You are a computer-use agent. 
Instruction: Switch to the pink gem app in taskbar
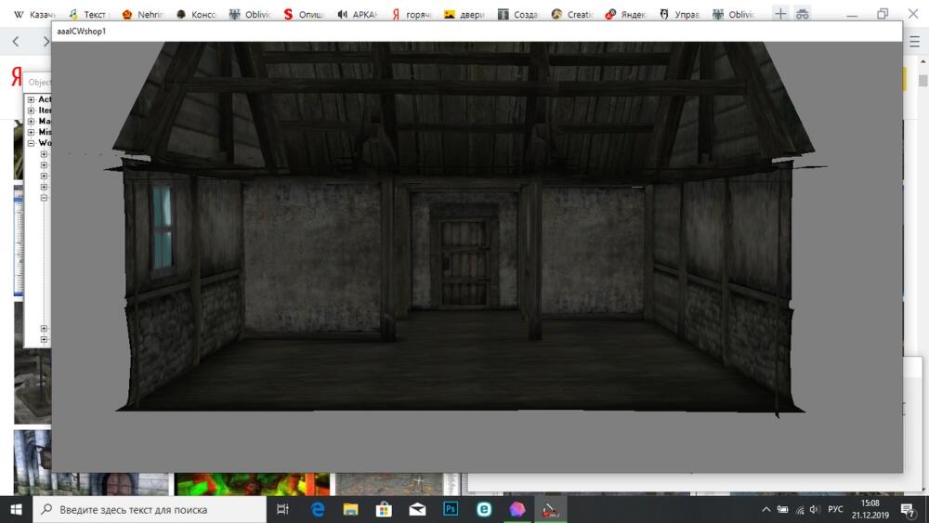(x=517, y=509)
